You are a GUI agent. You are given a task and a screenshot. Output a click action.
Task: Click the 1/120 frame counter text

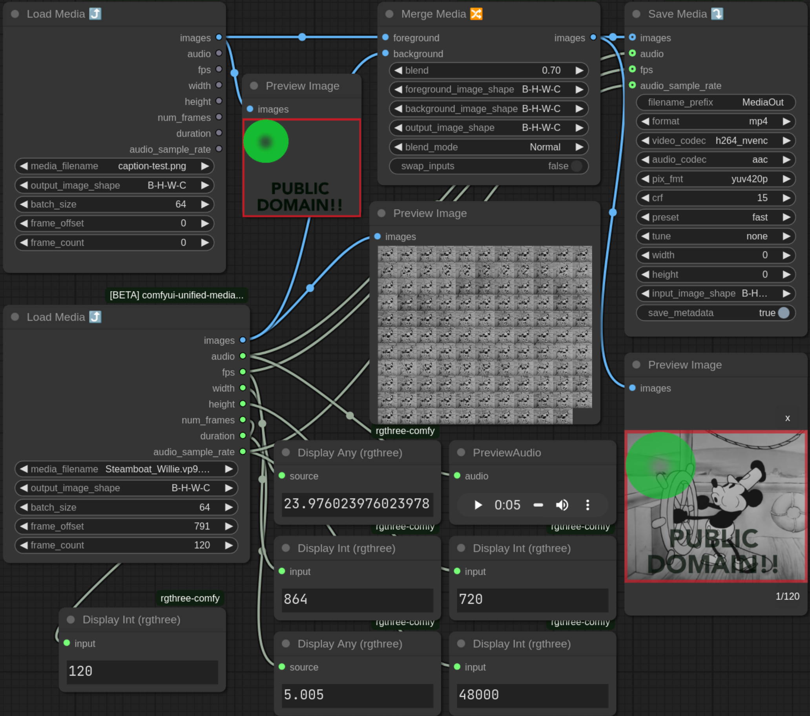pyautogui.click(x=787, y=596)
